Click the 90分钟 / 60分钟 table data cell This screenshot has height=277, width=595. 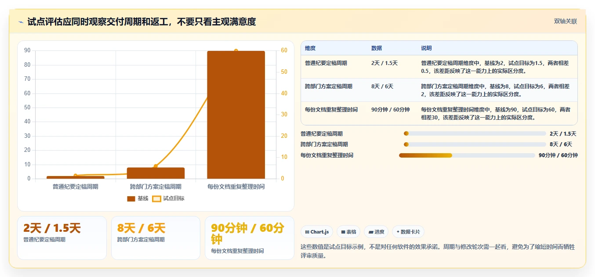pos(390,110)
